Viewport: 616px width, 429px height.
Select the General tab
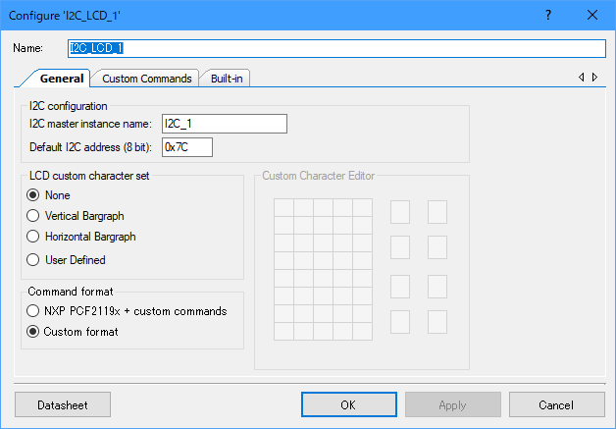tap(62, 79)
